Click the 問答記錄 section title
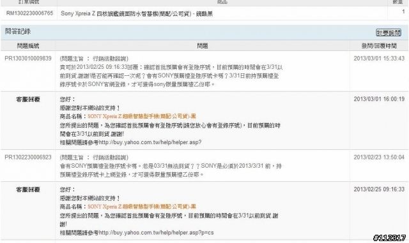The width and height of the screenshot is (409, 243). point(18,31)
